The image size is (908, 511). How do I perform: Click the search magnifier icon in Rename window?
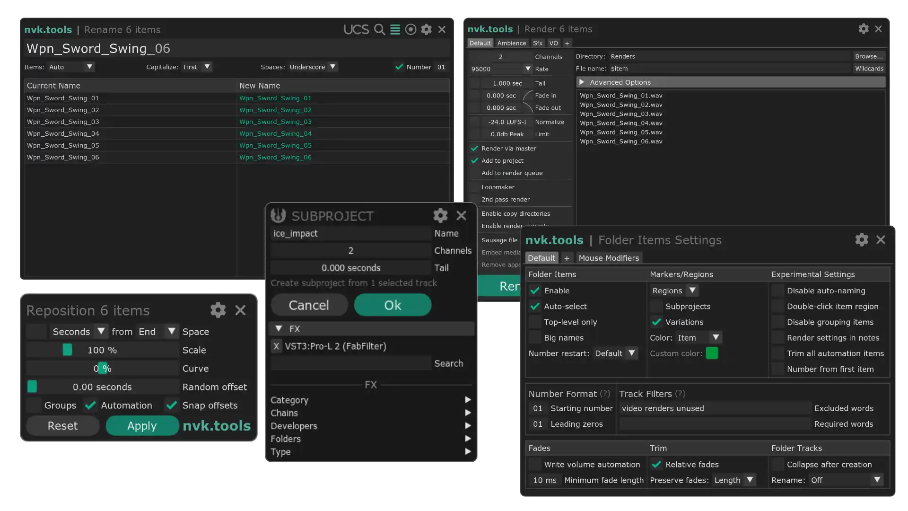click(379, 29)
